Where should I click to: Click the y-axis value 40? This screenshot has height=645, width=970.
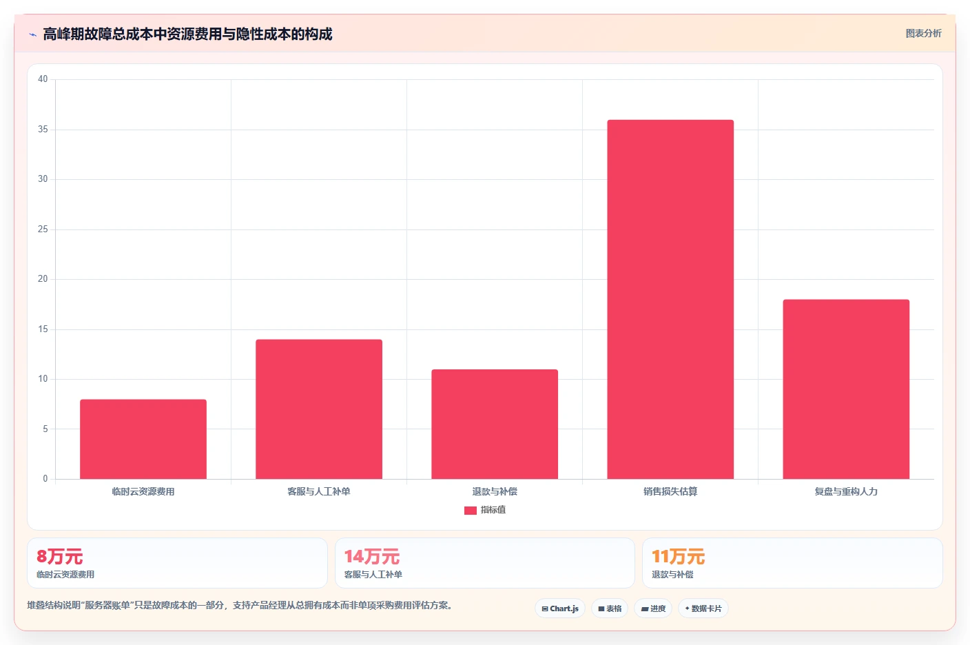point(43,79)
